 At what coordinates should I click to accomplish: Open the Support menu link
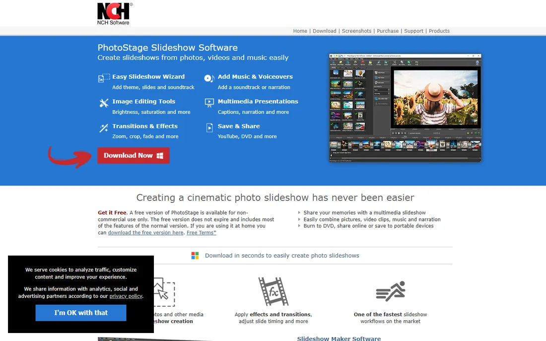tap(413, 31)
